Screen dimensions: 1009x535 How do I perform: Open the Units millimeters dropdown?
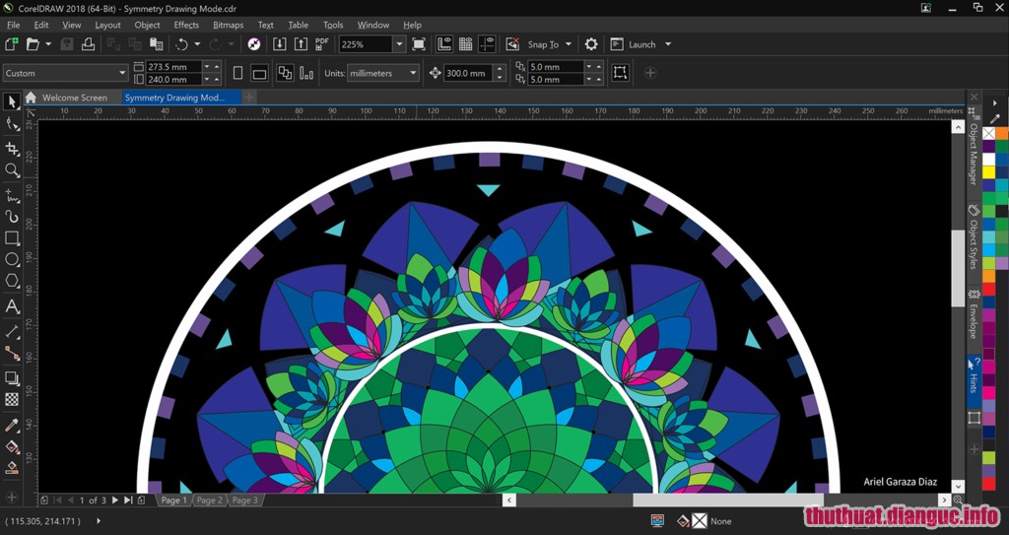point(413,73)
